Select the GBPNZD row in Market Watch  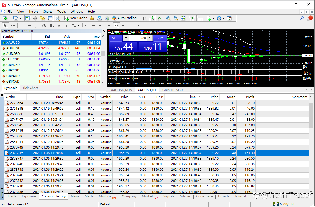click(x=51, y=65)
